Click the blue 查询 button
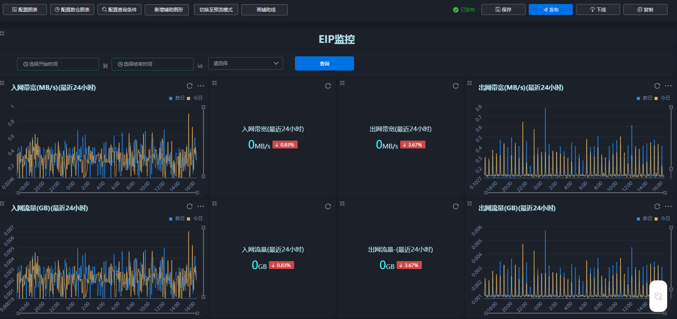 [x=324, y=63]
